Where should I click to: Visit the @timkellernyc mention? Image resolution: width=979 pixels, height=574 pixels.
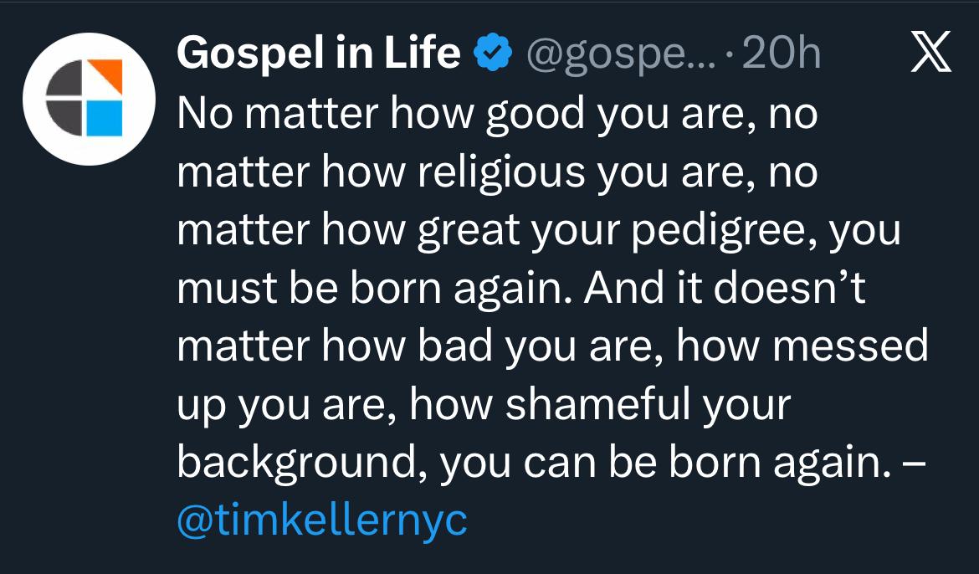point(322,520)
